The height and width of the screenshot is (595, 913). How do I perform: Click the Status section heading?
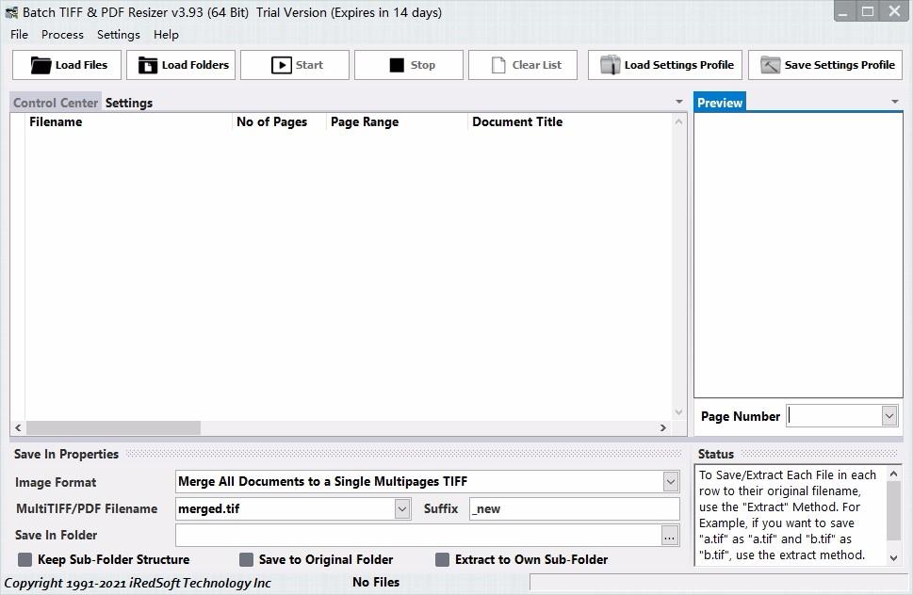[716, 454]
